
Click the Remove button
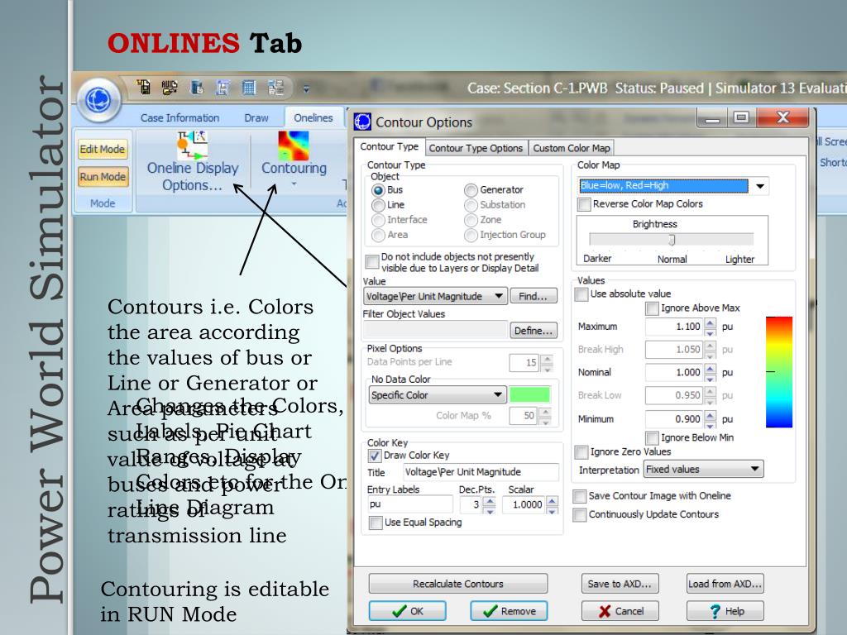coord(509,611)
